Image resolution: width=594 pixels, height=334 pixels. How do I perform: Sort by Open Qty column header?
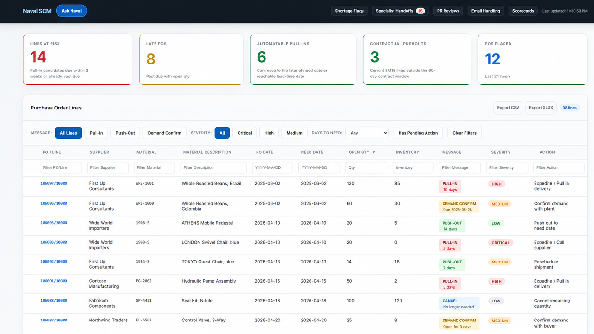[x=359, y=152]
